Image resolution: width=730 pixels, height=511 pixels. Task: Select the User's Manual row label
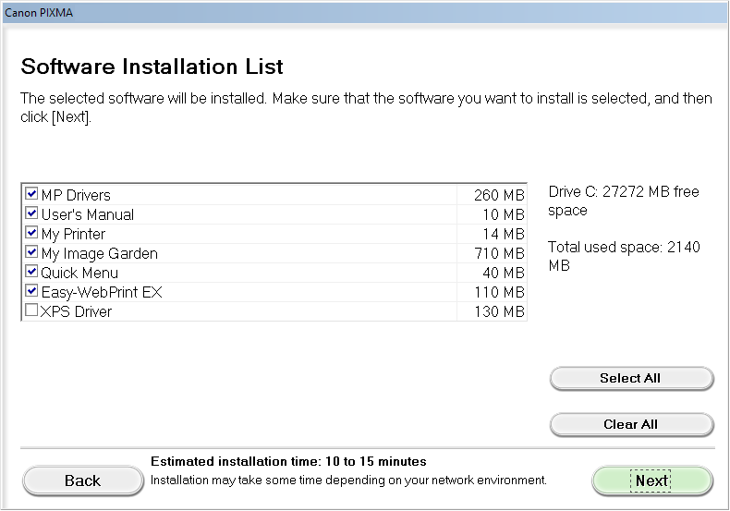(88, 214)
